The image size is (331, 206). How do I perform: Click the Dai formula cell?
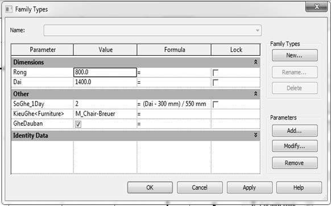click(x=174, y=82)
